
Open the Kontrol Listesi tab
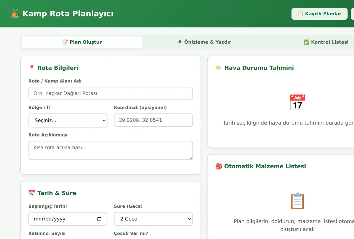click(326, 42)
